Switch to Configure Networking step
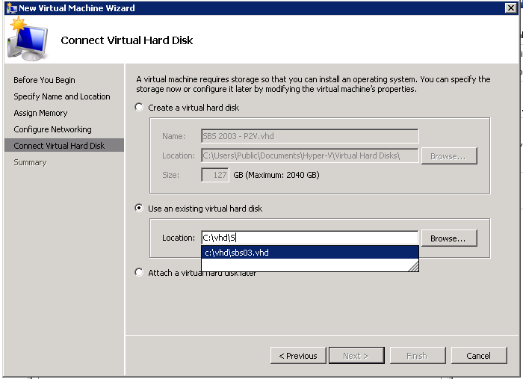 (52, 129)
